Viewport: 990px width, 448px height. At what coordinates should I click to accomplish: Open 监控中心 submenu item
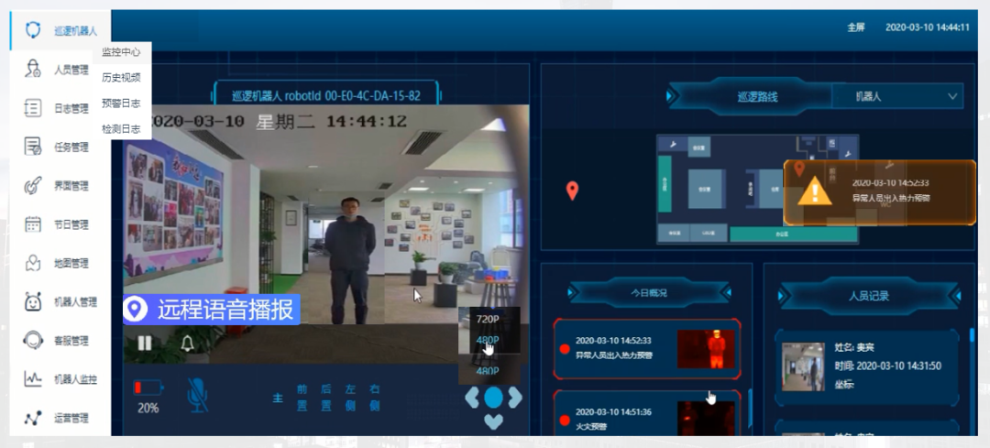pyautogui.click(x=121, y=52)
